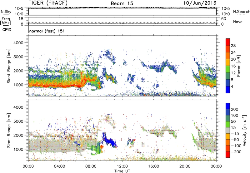Click the blue top segment of Velocity colorbar

pyautogui.click(x=228, y=106)
